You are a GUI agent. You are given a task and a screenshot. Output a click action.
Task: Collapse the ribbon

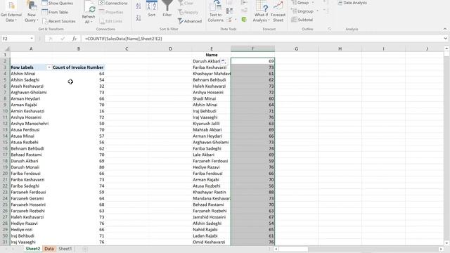445,29
